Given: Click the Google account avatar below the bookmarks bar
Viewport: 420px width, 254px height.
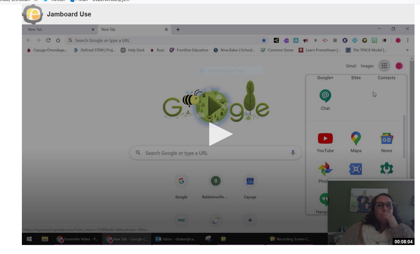Looking at the screenshot, I should (x=399, y=66).
